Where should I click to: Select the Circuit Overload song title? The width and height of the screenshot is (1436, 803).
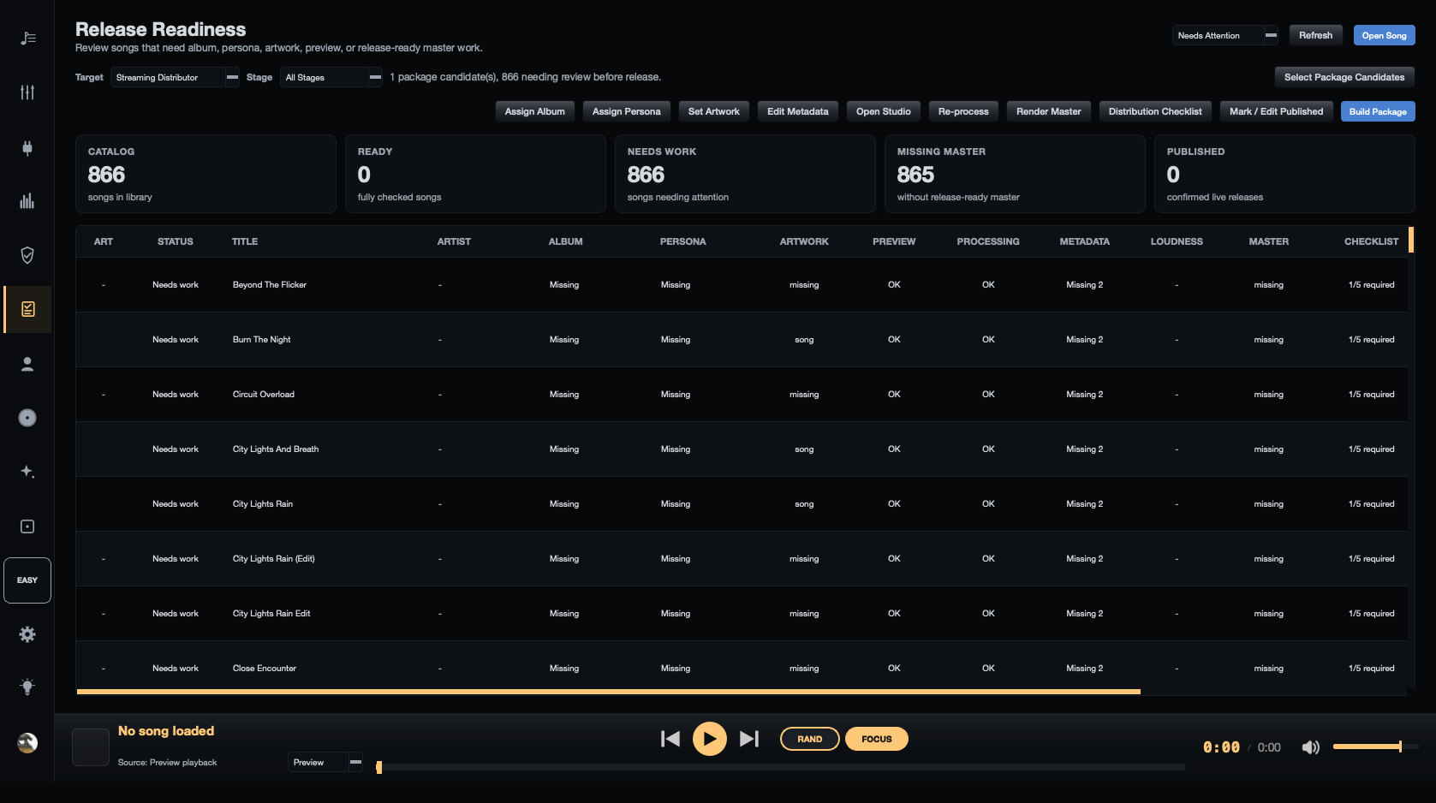[264, 395]
